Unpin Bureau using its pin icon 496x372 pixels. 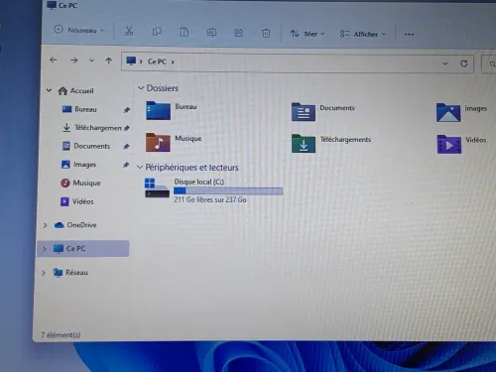[x=126, y=110]
